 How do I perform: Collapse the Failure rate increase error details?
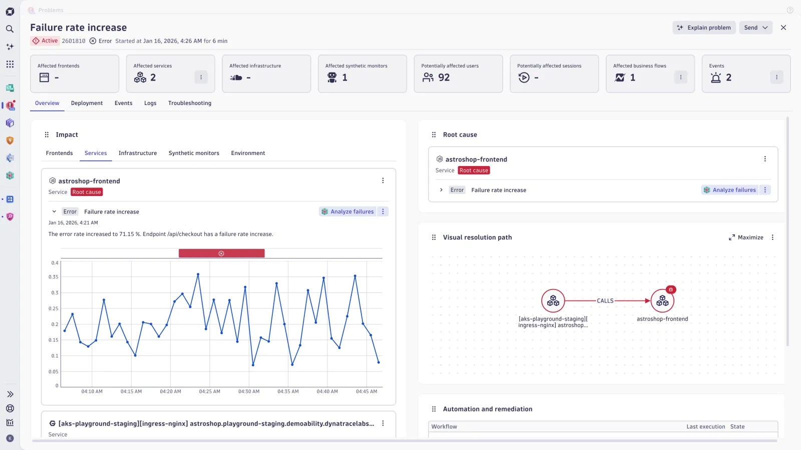[55, 211]
